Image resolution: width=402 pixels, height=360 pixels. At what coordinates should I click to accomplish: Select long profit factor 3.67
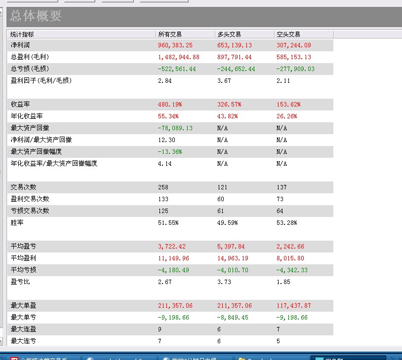[224, 81]
